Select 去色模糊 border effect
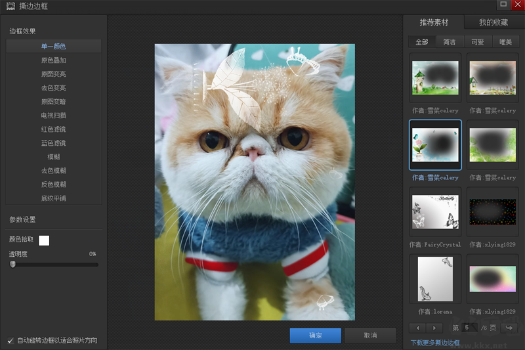The height and width of the screenshot is (350, 525). (54, 171)
